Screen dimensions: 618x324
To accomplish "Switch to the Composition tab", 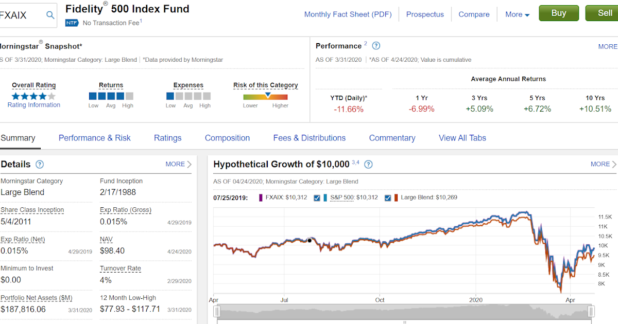I will tap(227, 138).
